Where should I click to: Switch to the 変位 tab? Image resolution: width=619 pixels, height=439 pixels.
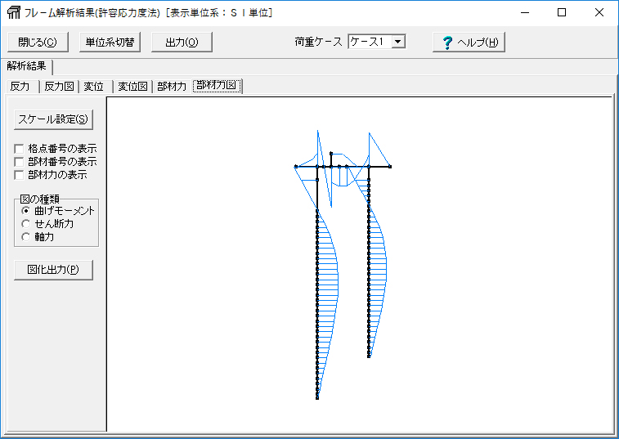(94, 86)
